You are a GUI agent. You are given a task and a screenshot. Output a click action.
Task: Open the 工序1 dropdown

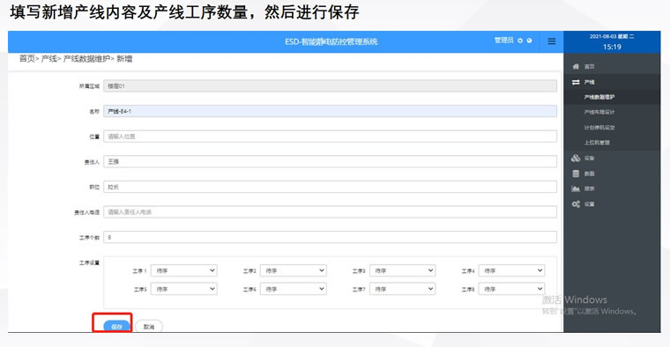(183, 270)
